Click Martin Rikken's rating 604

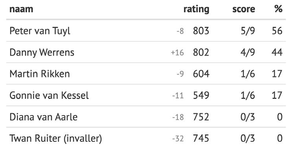click(201, 74)
